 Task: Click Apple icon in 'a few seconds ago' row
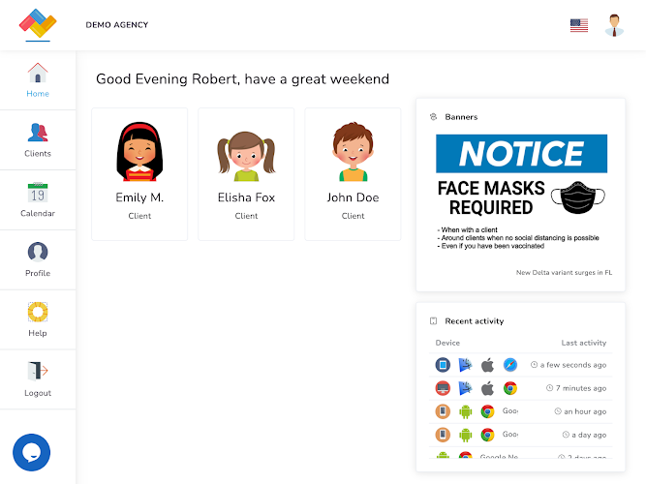488,365
